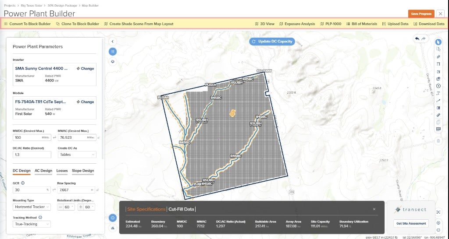Click the trash delete icon
The height and width of the screenshot is (239, 449).
438,141
